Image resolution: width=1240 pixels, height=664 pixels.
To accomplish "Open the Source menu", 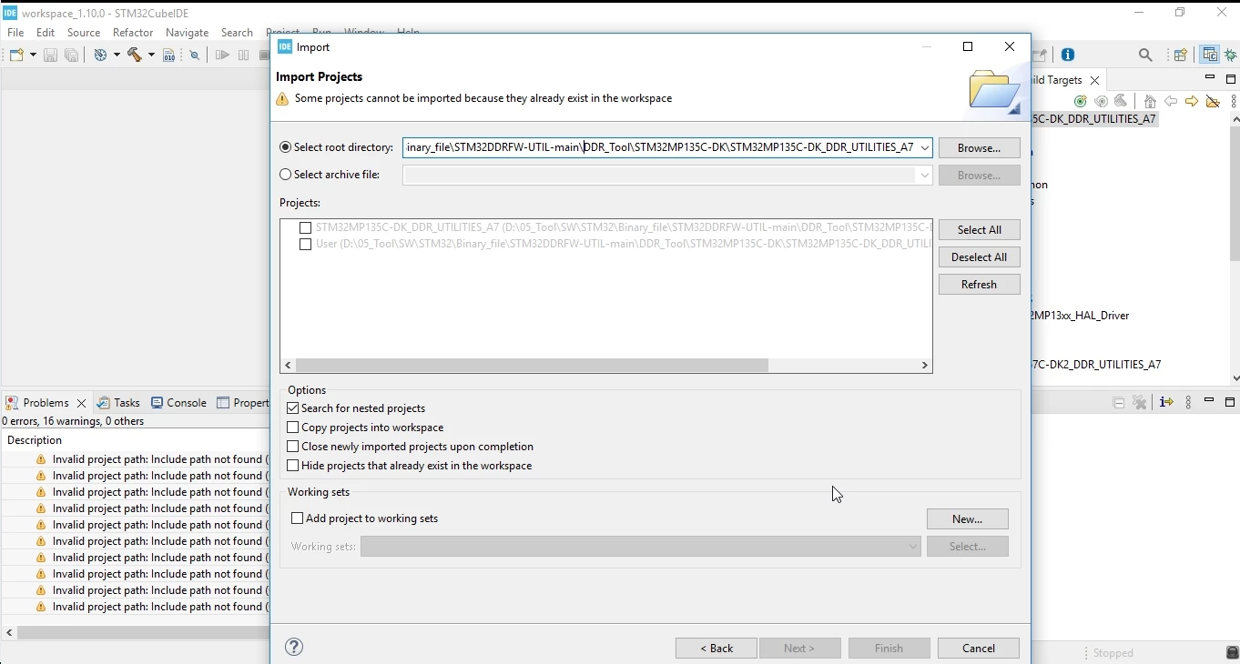I will (x=84, y=33).
